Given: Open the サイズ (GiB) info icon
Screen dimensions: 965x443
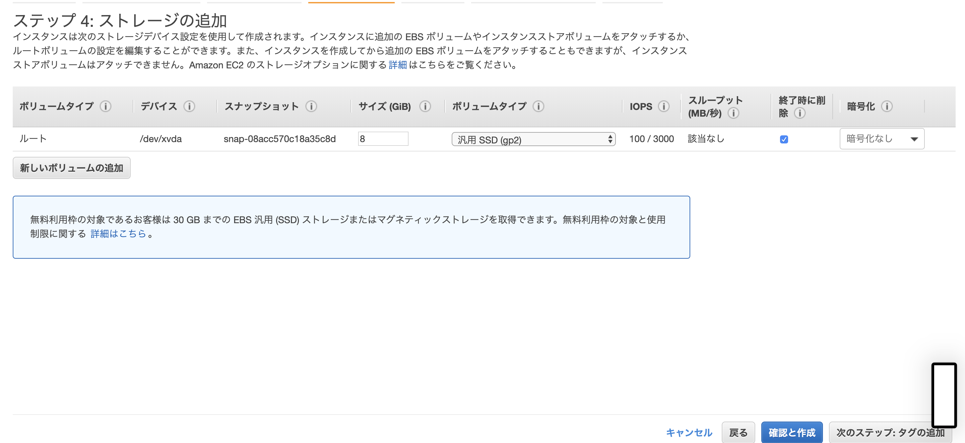Looking at the screenshot, I should click(x=425, y=106).
